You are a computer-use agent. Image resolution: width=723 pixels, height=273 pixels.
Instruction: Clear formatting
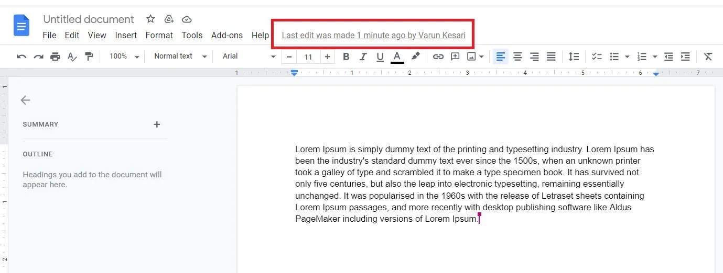click(708, 56)
